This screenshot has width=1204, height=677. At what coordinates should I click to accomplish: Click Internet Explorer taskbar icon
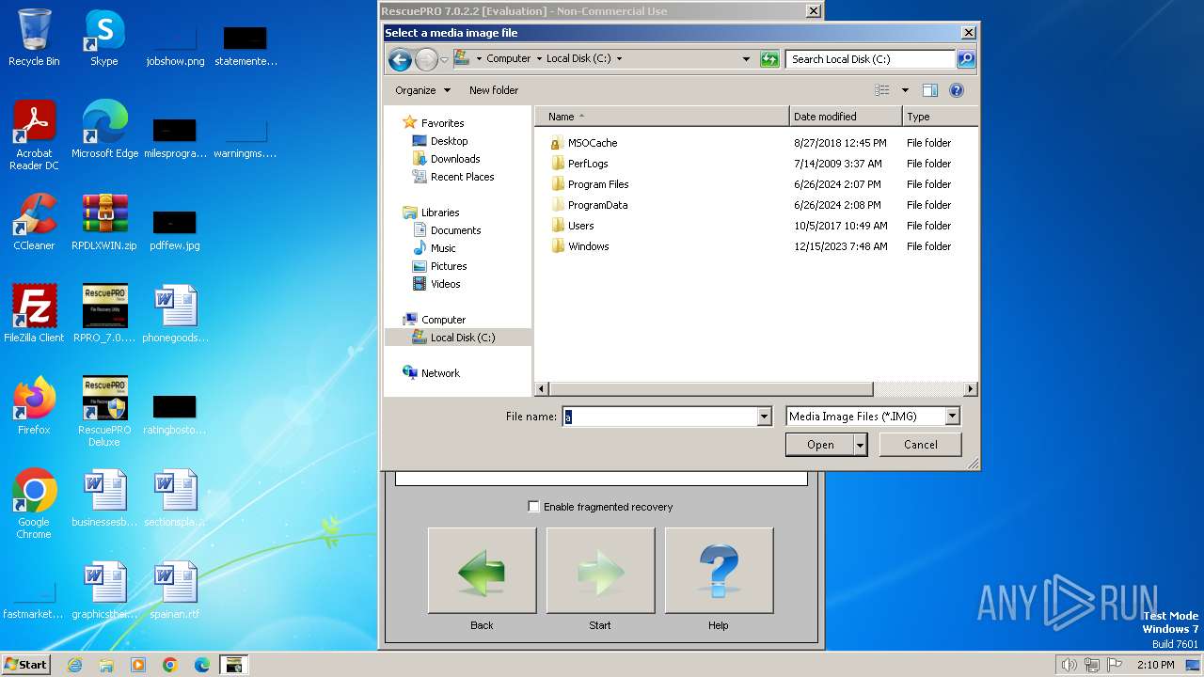pyautogui.click(x=74, y=665)
